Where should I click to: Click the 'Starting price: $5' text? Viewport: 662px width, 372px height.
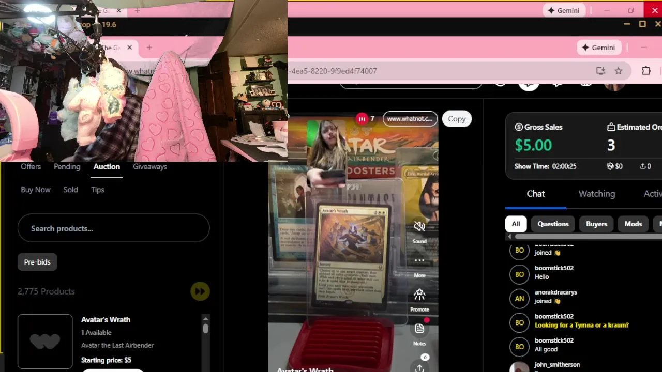[106, 360]
